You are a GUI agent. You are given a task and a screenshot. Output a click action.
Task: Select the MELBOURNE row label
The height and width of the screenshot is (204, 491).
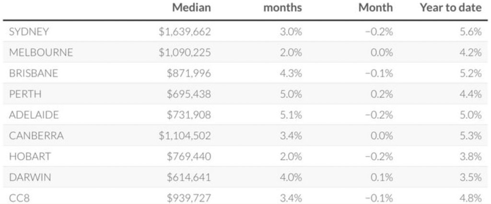pyautogui.click(x=41, y=53)
